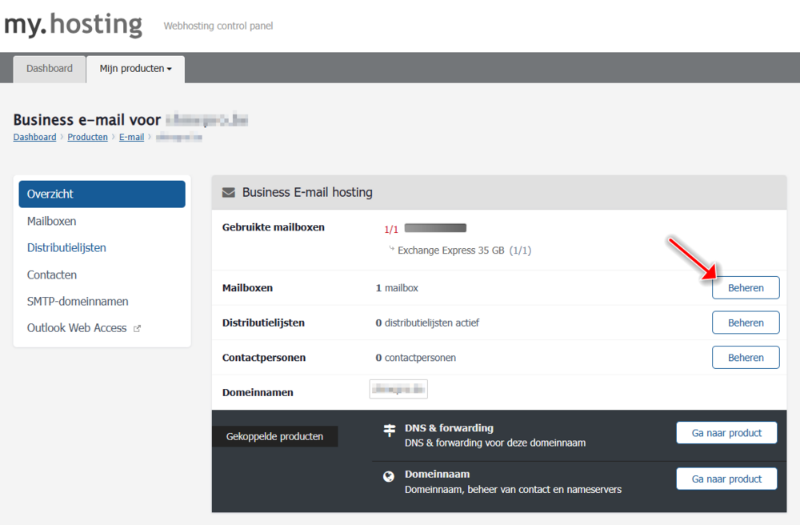This screenshot has height=525, width=800.
Task: Click Beheren for Distributielijsten
Action: pos(746,323)
